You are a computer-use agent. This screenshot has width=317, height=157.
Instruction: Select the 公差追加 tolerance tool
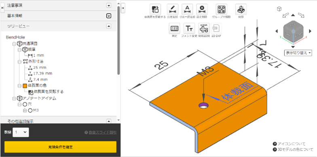pos(172,9)
